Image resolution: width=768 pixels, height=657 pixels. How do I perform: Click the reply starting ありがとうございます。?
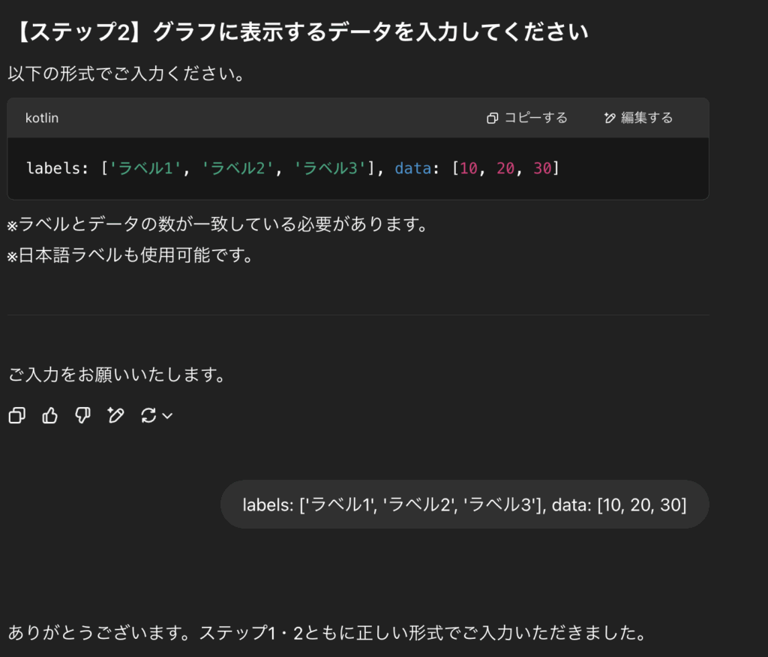(x=328, y=632)
